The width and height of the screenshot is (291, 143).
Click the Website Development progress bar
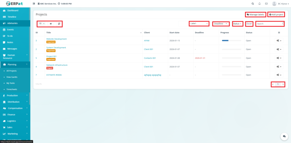(230, 41)
